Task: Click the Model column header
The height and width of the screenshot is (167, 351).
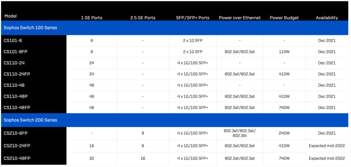Action: (x=11, y=16)
